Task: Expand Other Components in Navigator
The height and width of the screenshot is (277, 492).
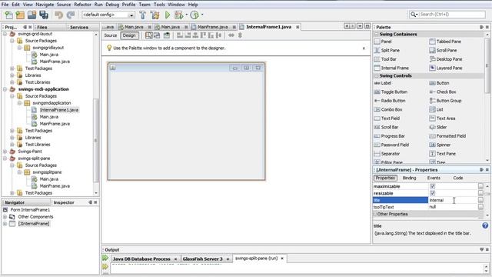Action: point(5,217)
